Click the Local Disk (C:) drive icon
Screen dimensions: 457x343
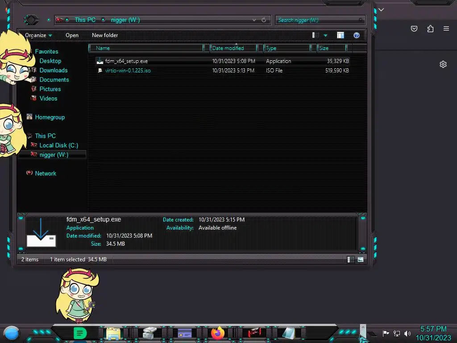34,145
